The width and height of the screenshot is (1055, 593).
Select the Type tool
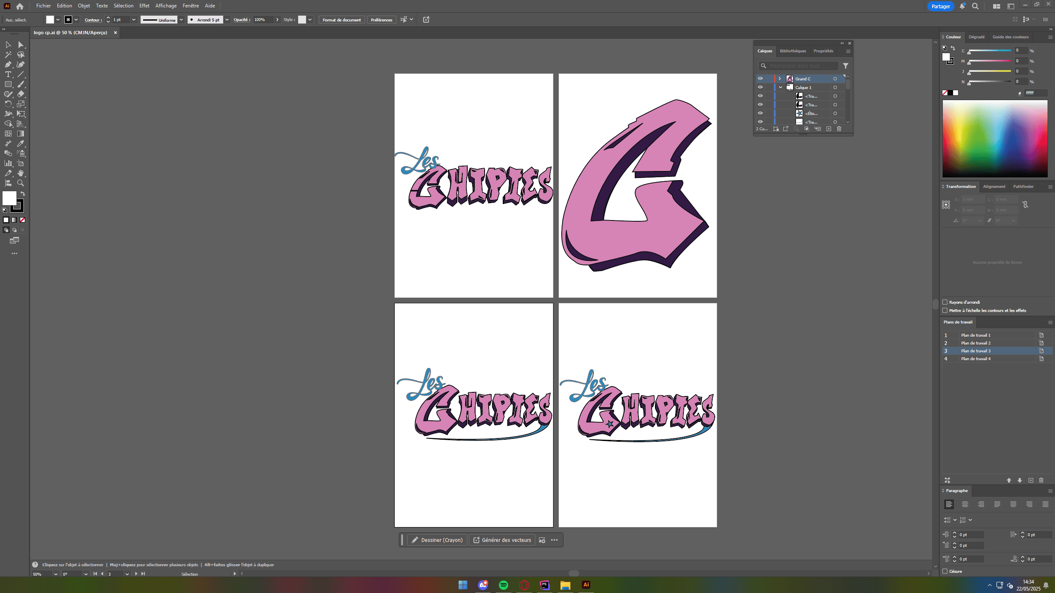pyautogui.click(x=8, y=74)
